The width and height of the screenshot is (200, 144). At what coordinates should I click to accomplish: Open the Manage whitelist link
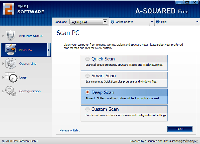click(x=69, y=130)
